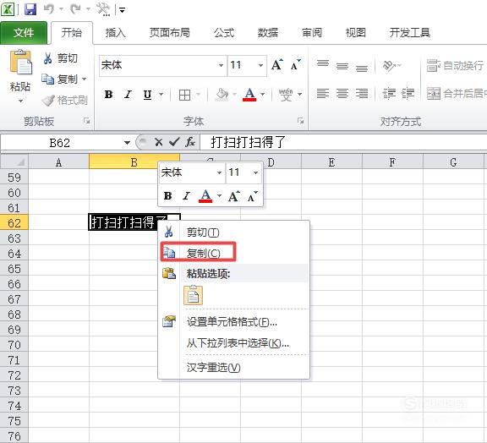The image size is (487, 443).
Task: Click the large Paste clipboard icon in ribbon
Action: tap(20, 62)
